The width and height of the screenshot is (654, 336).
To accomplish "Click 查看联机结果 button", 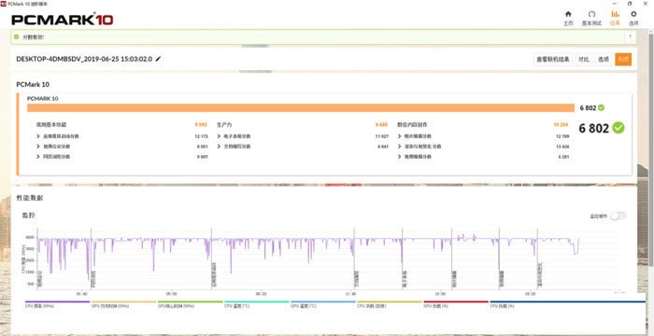I will tap(553, 59).
